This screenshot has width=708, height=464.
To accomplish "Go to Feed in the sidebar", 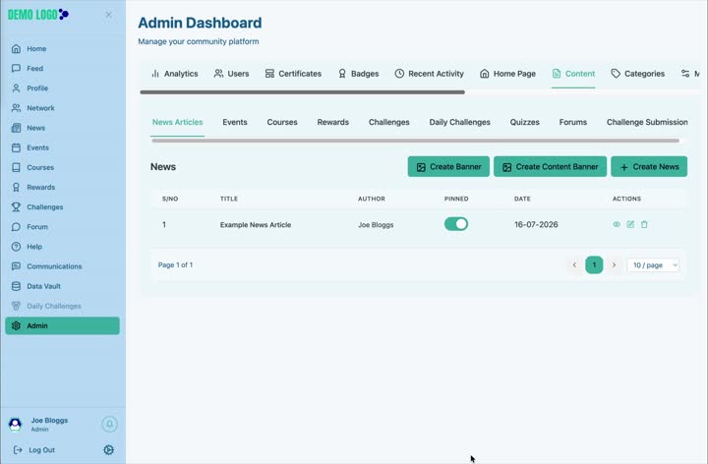I will 62,69.
